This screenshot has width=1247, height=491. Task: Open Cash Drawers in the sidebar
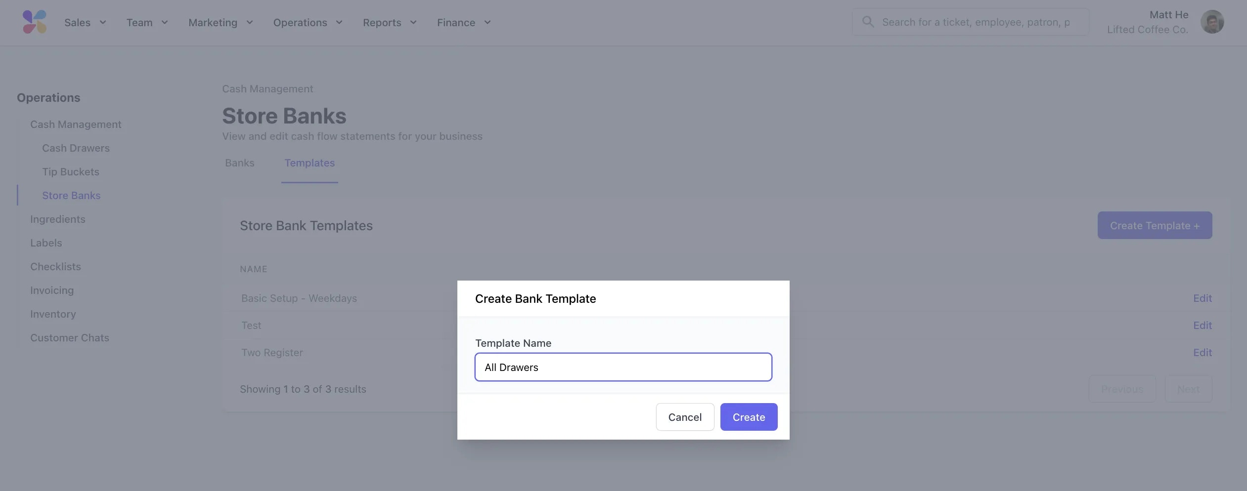[76, 148]
